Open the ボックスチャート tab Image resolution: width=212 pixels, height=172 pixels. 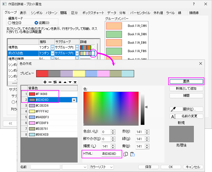point(93,13)
